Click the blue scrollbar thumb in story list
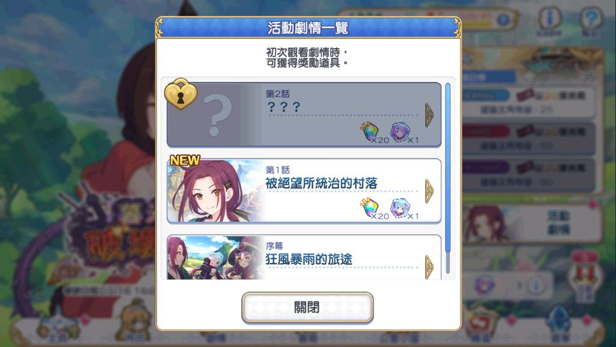The height and width of the screenshot is (347, 616). [x=448, y=168]
